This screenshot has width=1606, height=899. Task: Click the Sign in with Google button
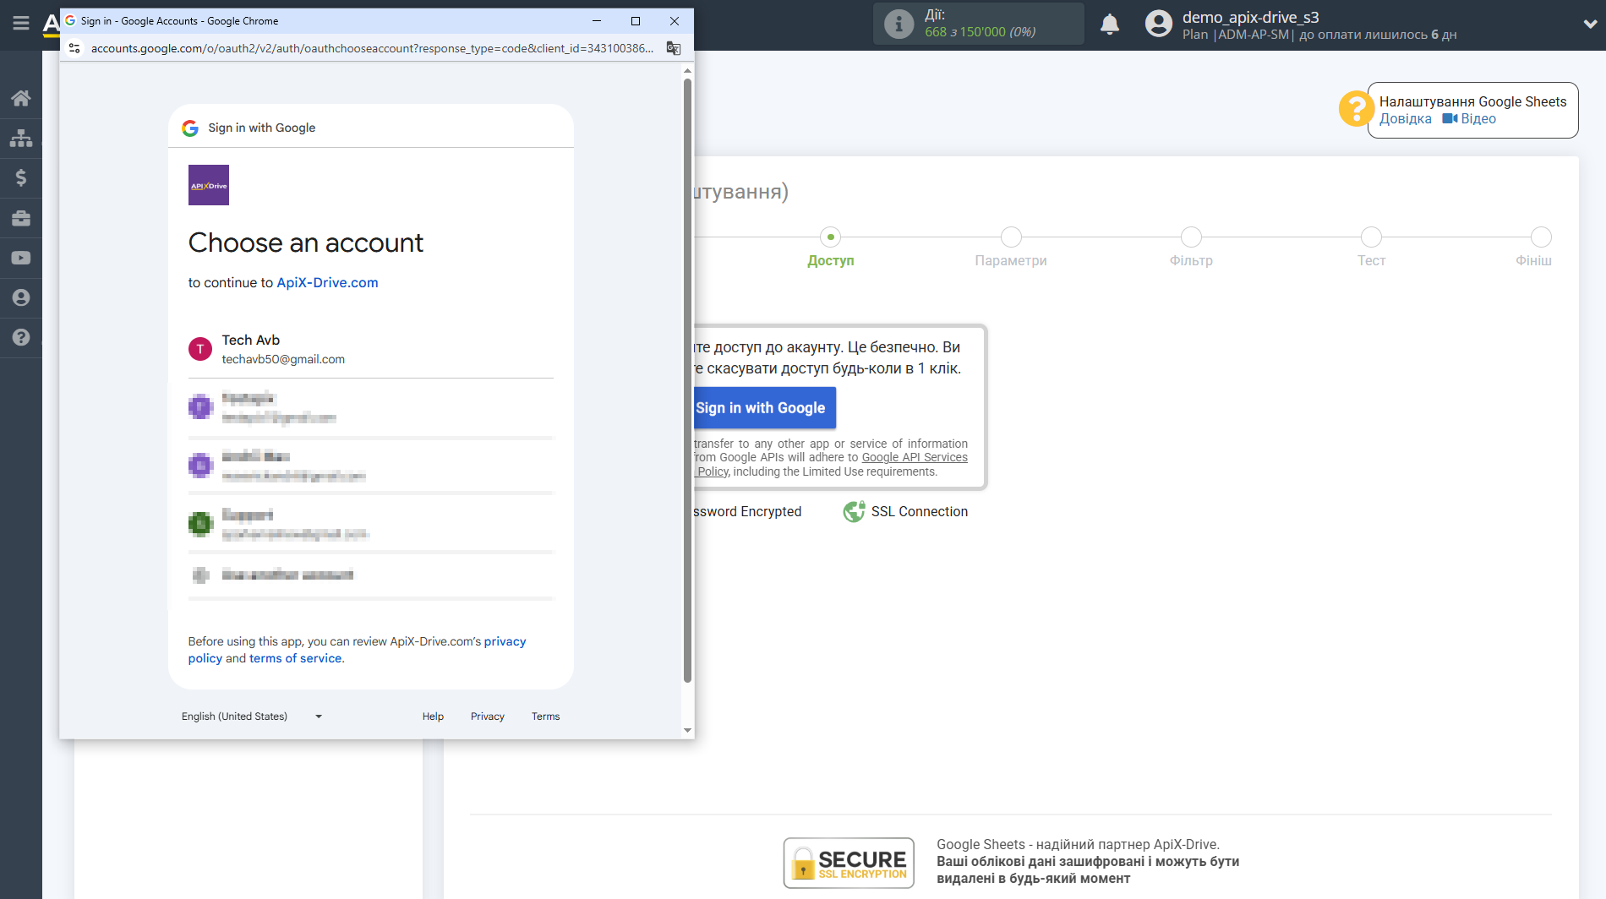point(764,407)
